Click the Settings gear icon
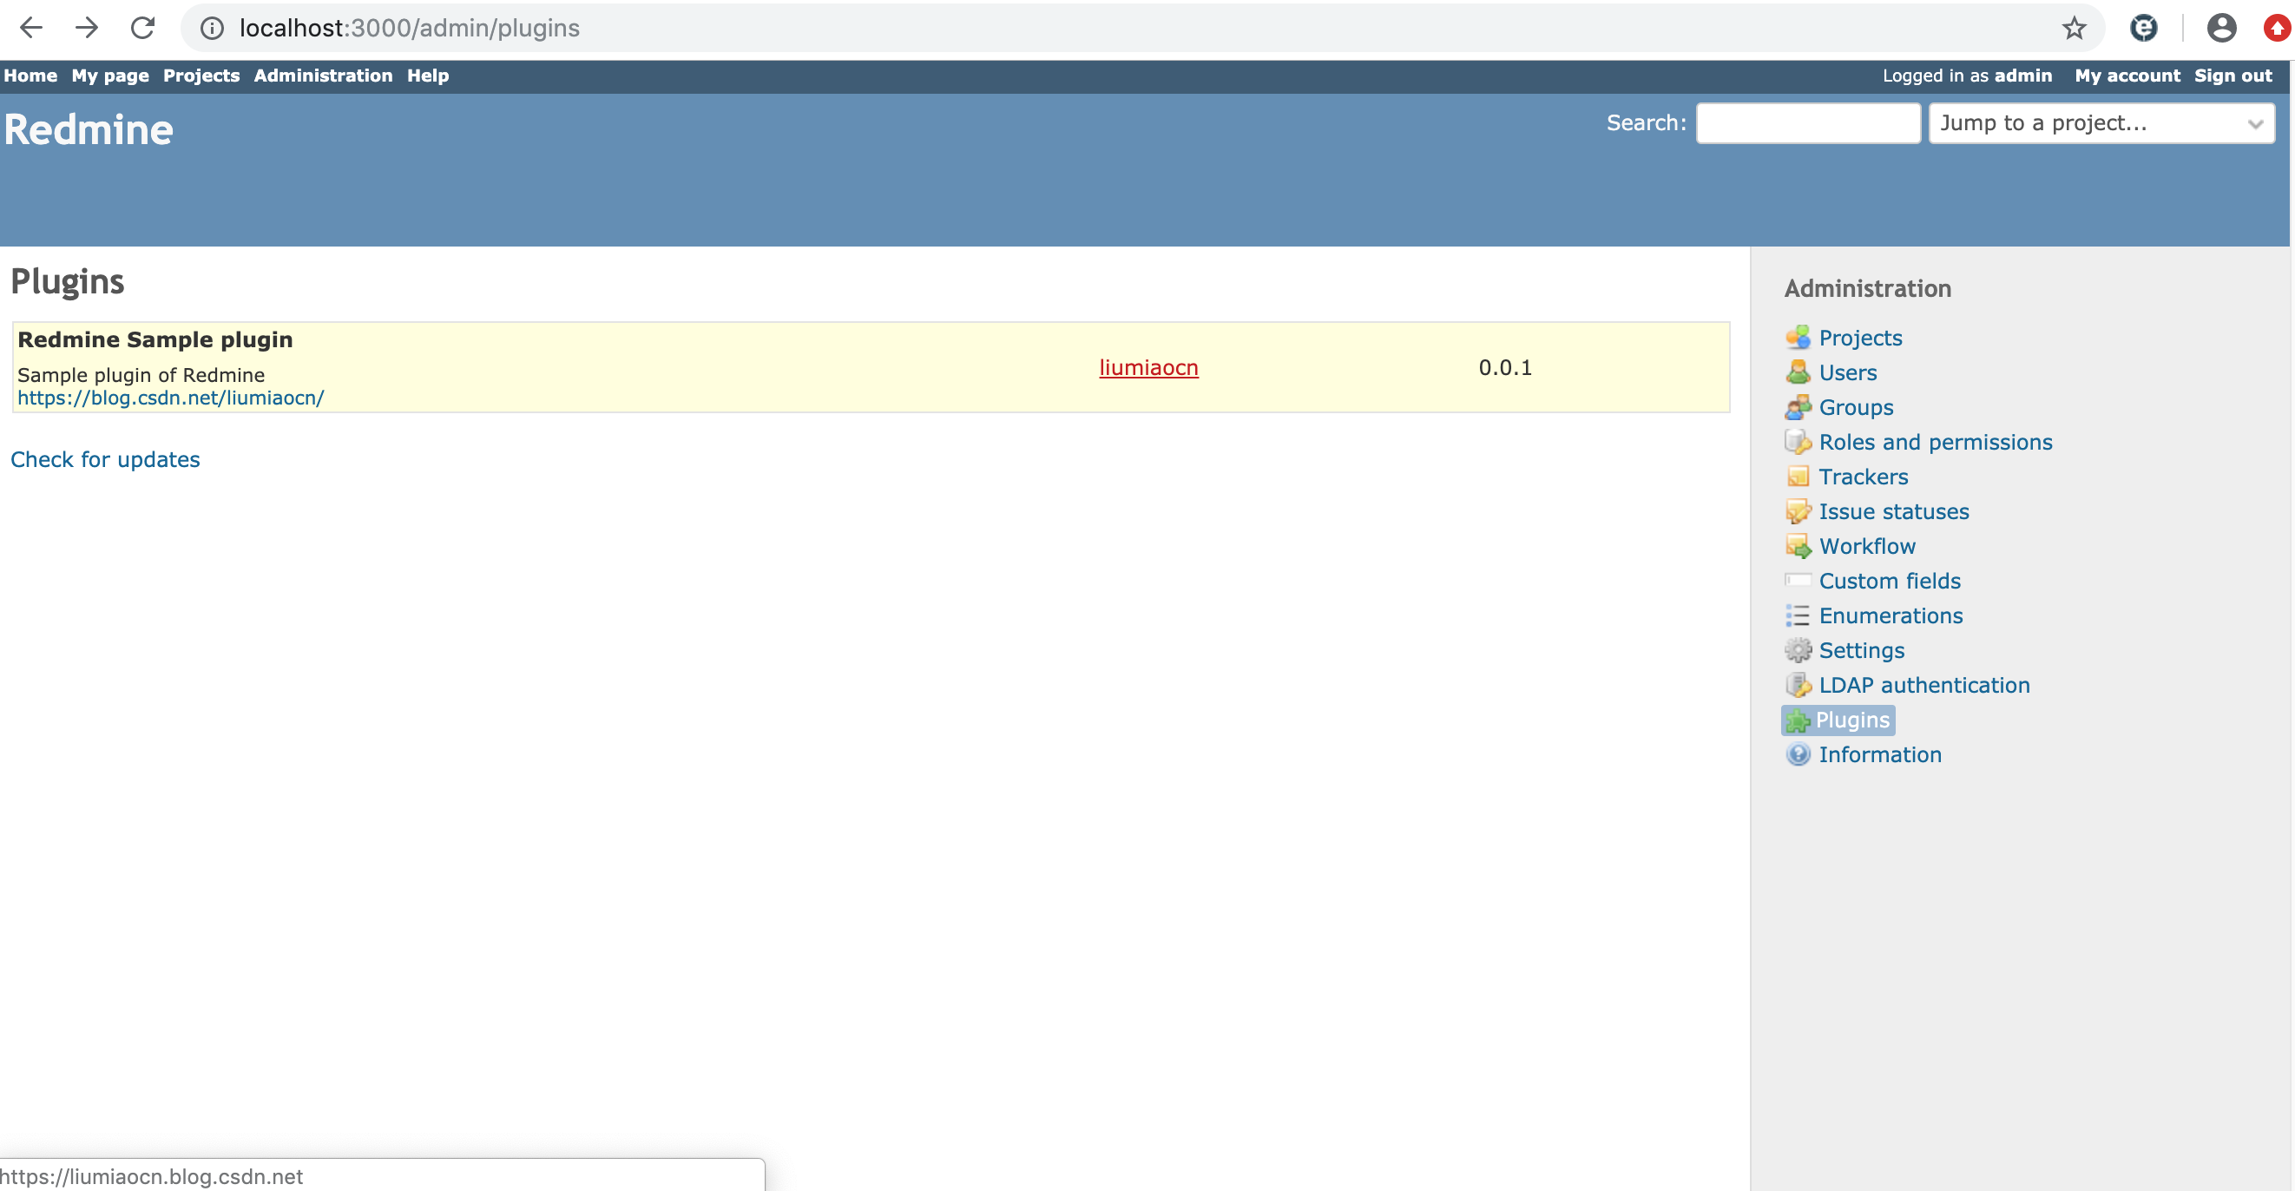The height and width of the screenshot is (1191, 2295). click(1797, 650)
